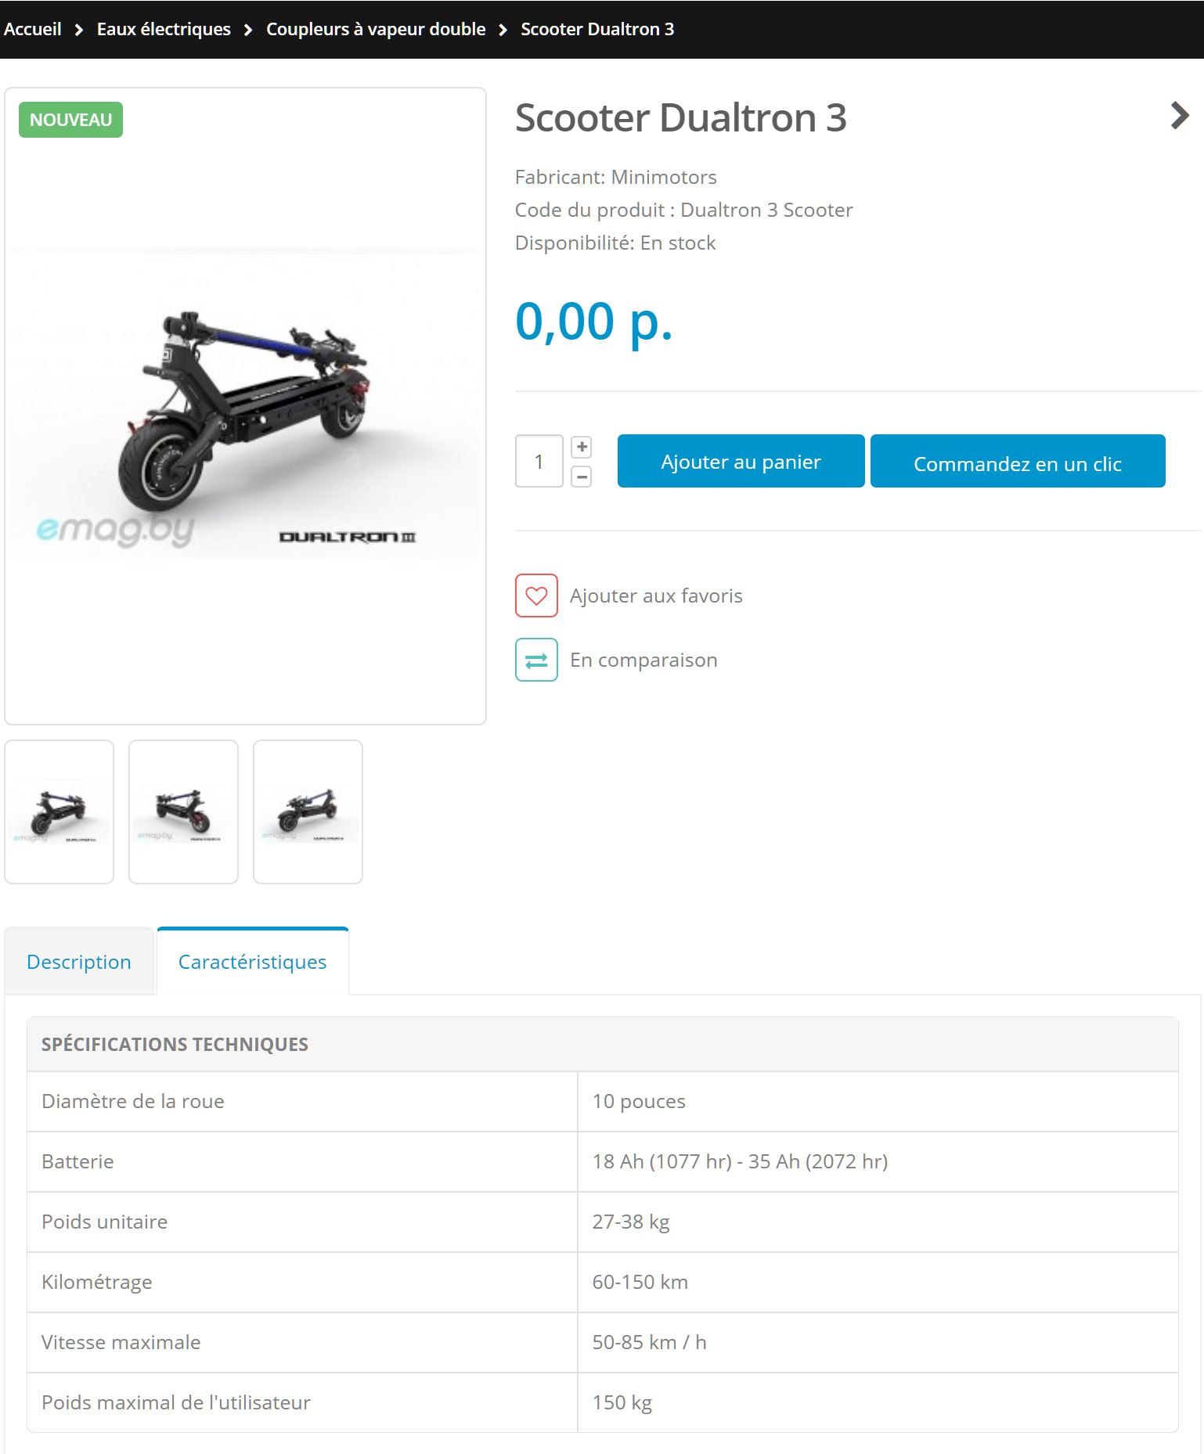This screenshot has height=1454, width=1204.
Task: Select the second scooter thumbnail
Action: tap(183, 812)
